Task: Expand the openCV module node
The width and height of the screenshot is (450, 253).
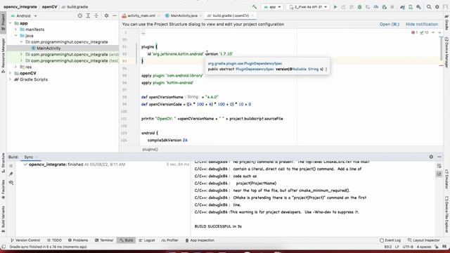Action: coord(11,73)
